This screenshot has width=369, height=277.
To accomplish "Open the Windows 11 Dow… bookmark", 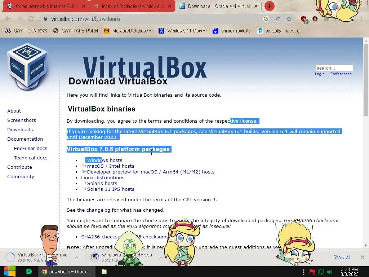I will pyautogui.click(x=183, y=31).
